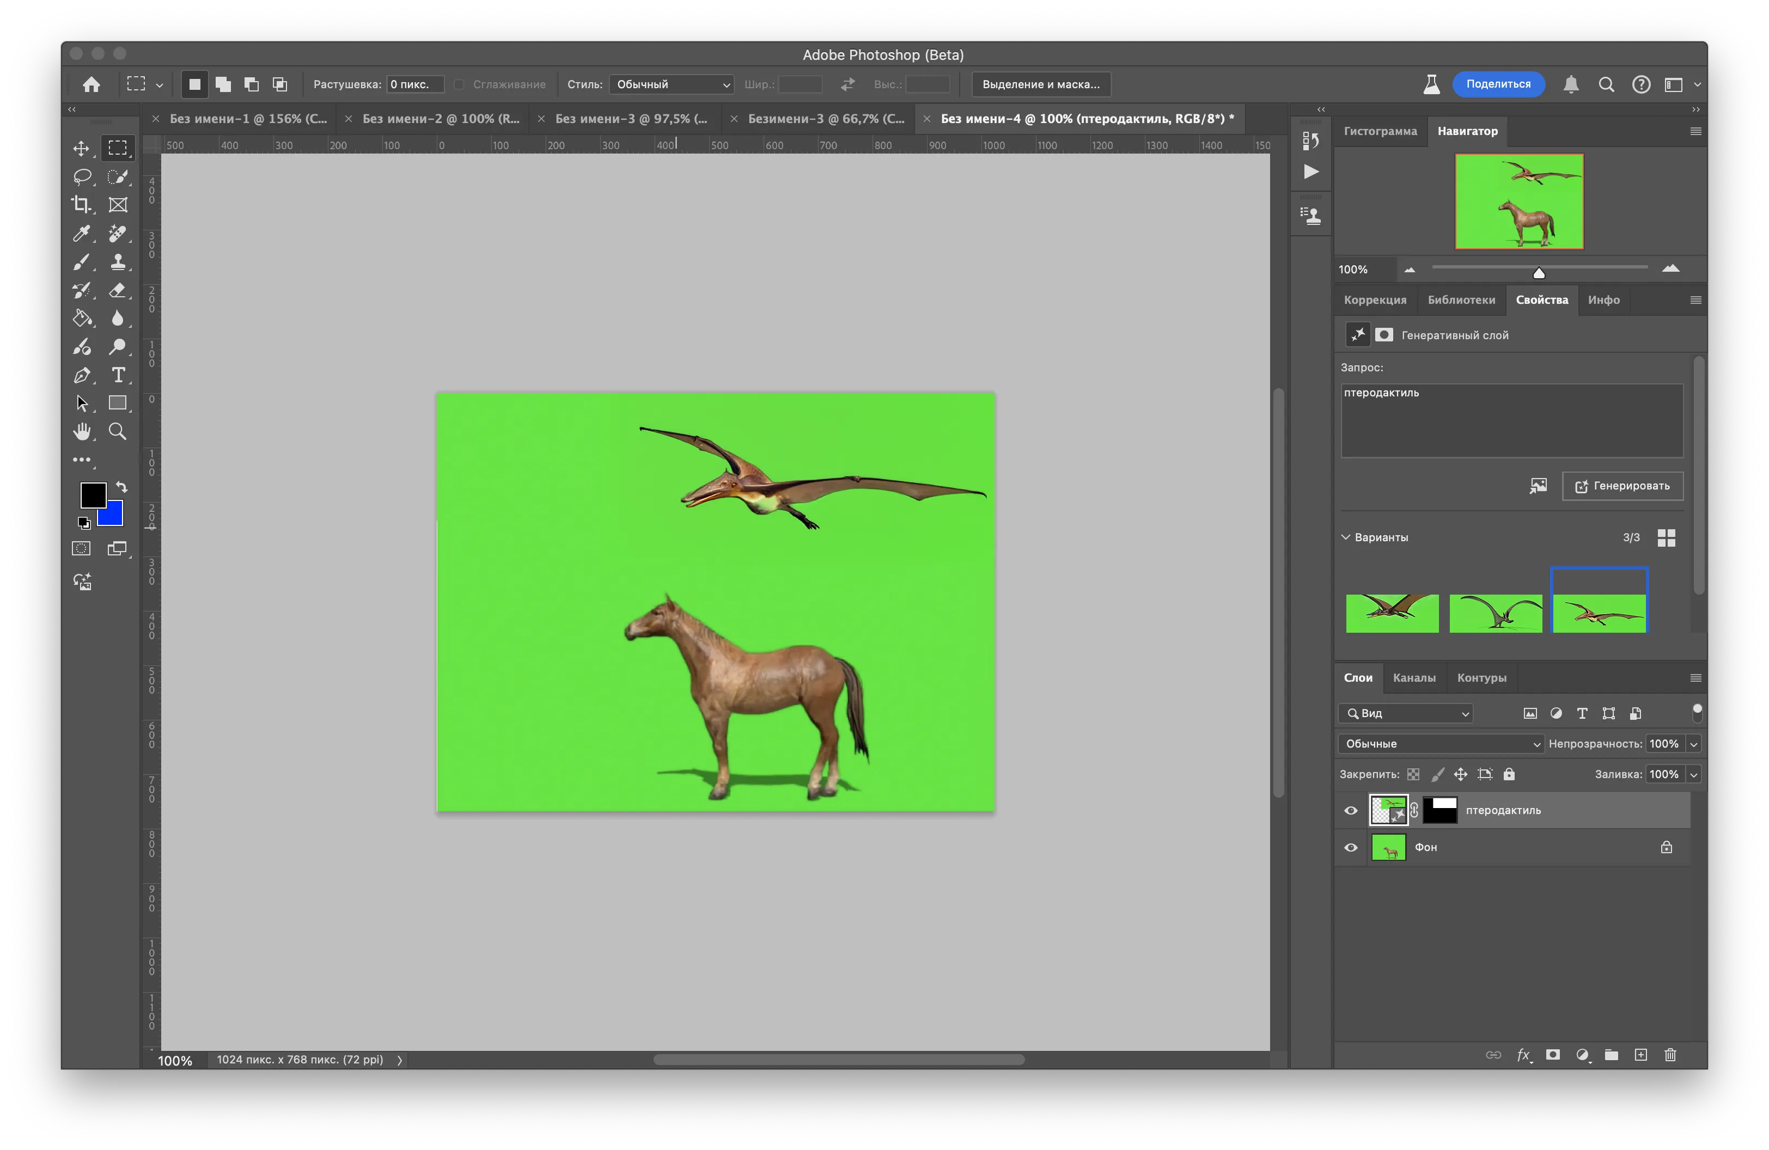Open notifications bell icon
Viewport: 1769px width, 1150px height.
tap(1571, 85)
